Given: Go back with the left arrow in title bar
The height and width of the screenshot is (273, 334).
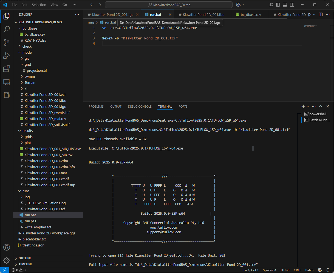Looking at the screenshot, I should 92,5.
